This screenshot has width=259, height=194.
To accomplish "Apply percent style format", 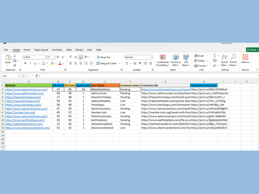I will (x=135, y=63).
